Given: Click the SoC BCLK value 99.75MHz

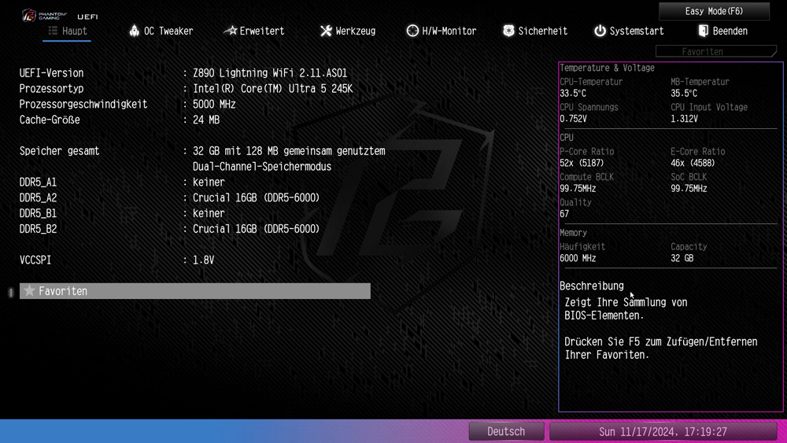Looking at the screenshot, I should [689, 189].
